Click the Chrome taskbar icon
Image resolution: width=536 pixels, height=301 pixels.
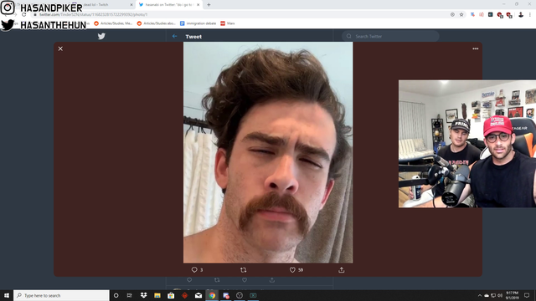click(x=212, y=295)
